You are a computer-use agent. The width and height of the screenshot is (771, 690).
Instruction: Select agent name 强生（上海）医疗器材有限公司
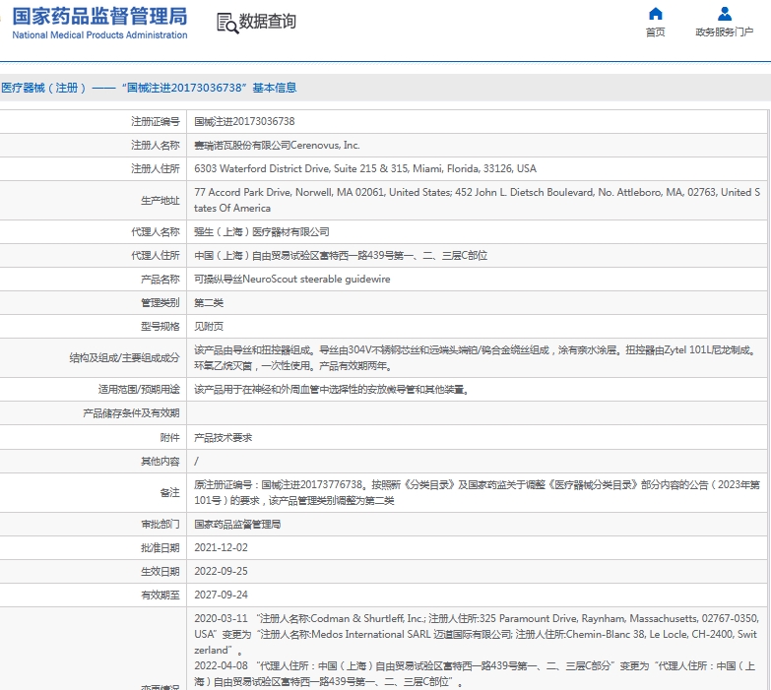262,231
